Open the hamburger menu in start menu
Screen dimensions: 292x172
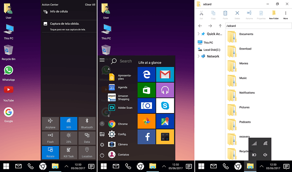(x=102, y=60)
